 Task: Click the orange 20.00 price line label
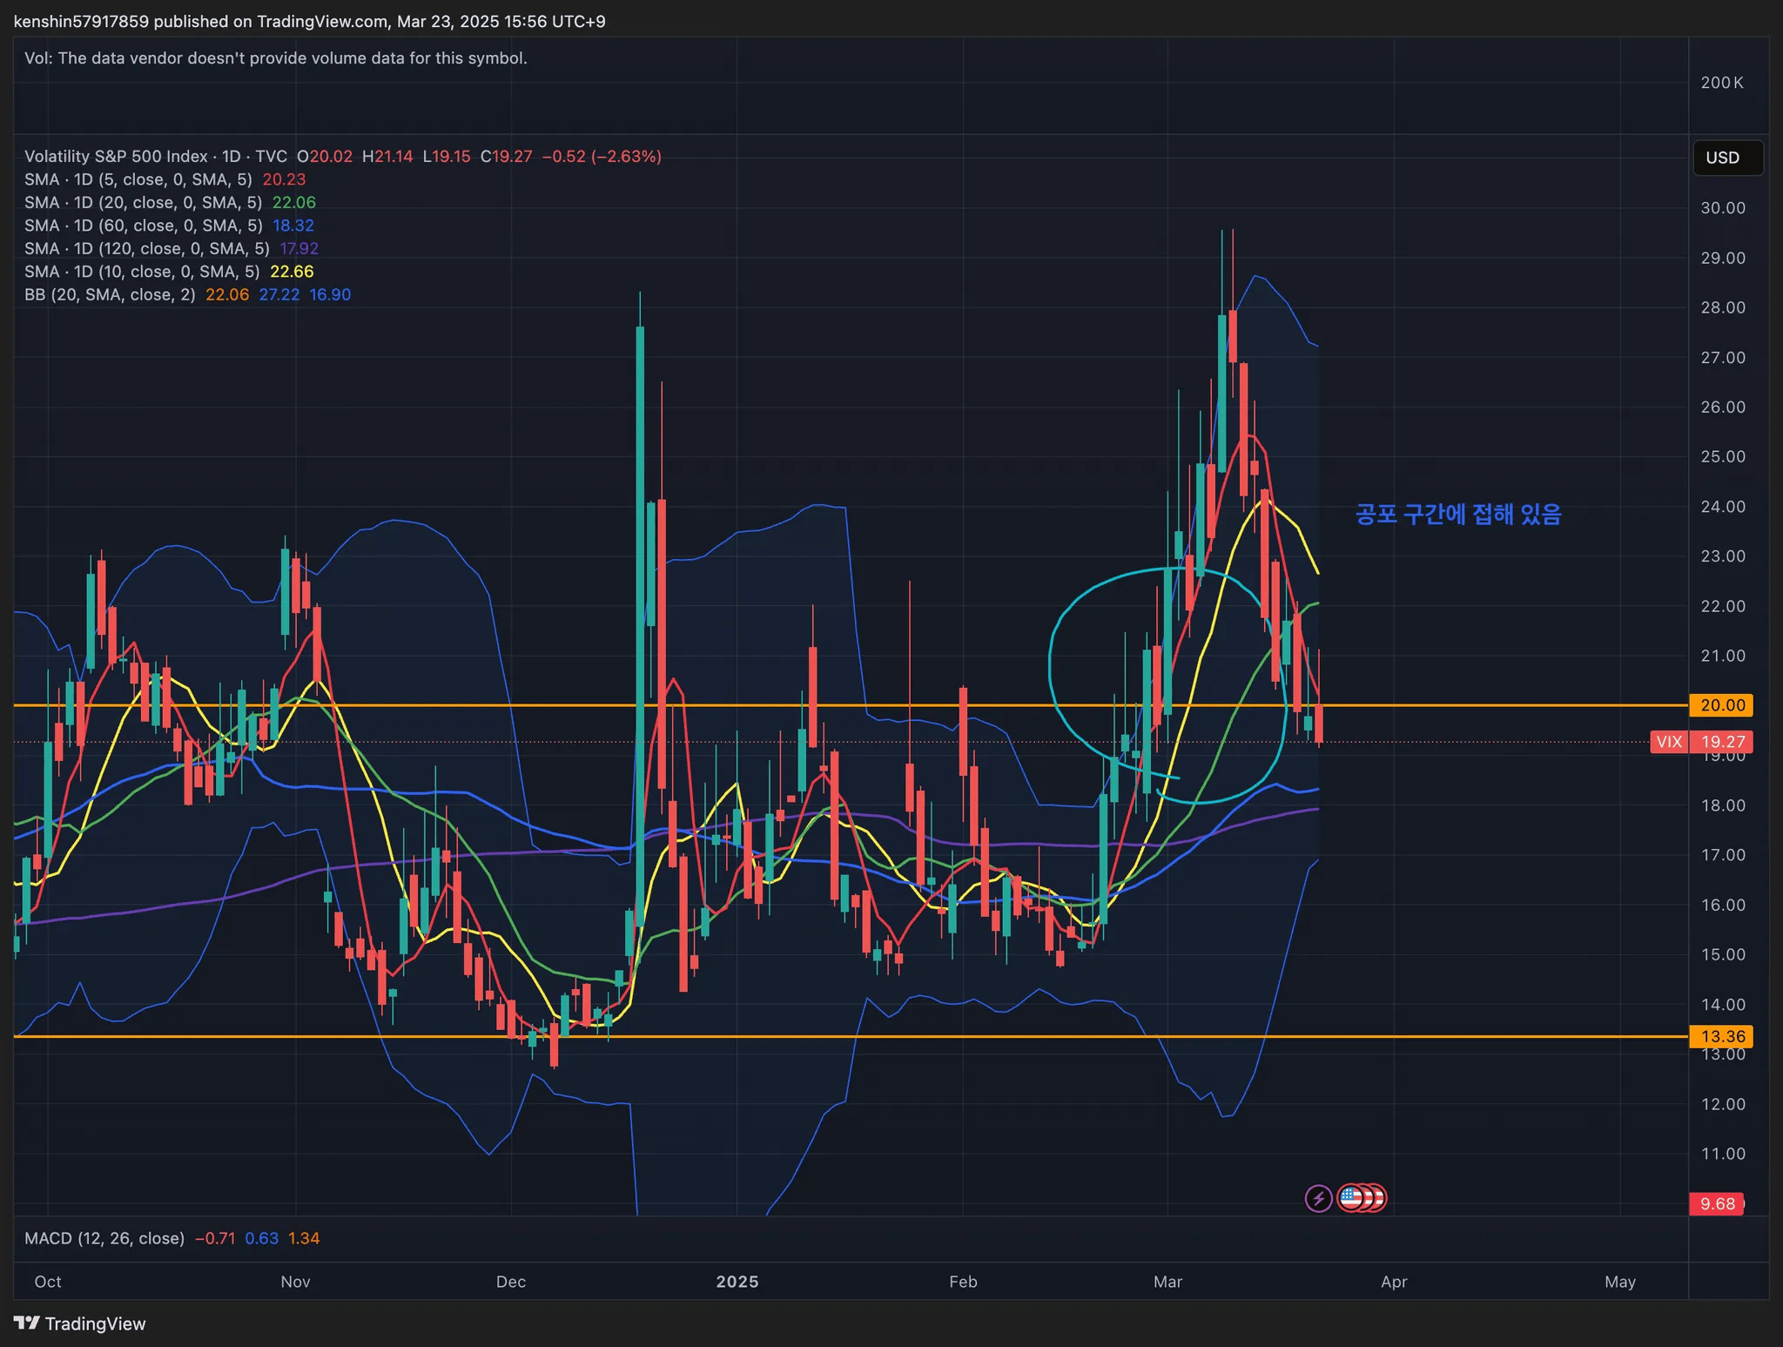point(1721,705)
